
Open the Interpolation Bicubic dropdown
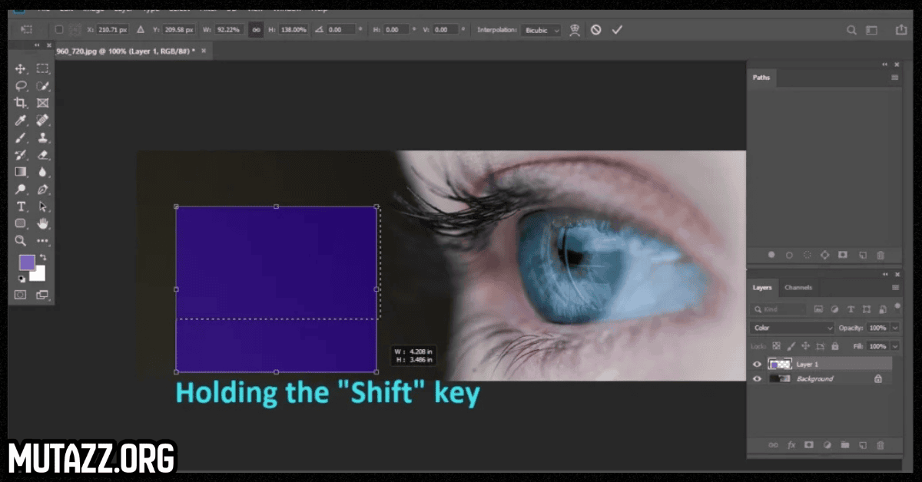point(542,30)
